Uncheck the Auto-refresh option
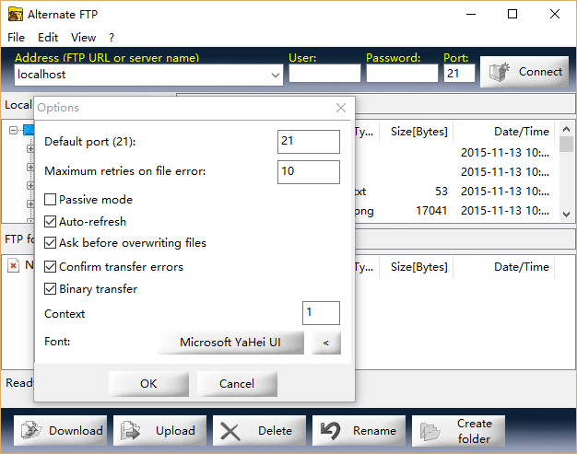This screenshot has width=577, height=454. click(x=51, y=222)
